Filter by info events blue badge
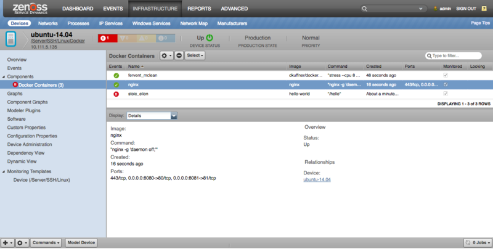Viewport: 493px width, 249px height. 165,38
